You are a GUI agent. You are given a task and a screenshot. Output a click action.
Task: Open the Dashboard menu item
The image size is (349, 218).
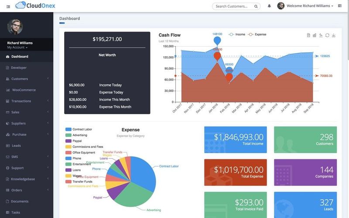(27, 57)
